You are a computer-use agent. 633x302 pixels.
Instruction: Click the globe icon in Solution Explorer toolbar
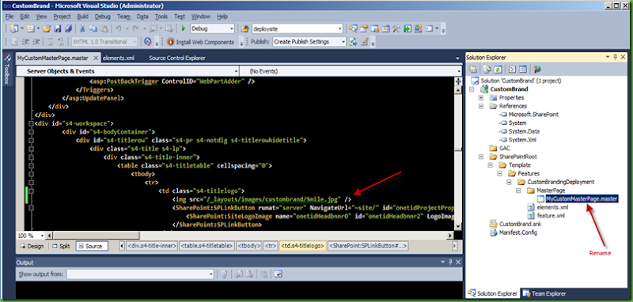[x=537, y=70]
